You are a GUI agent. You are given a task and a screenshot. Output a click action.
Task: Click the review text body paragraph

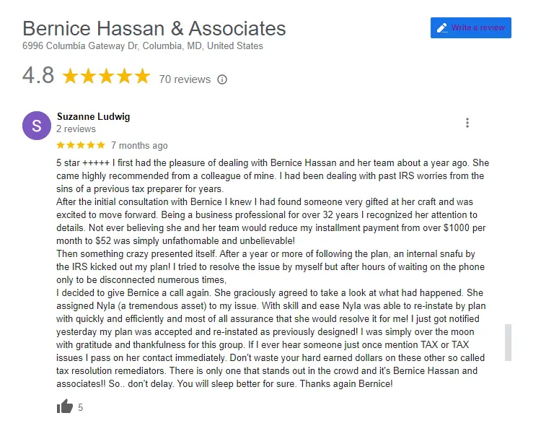click(273, 273)
